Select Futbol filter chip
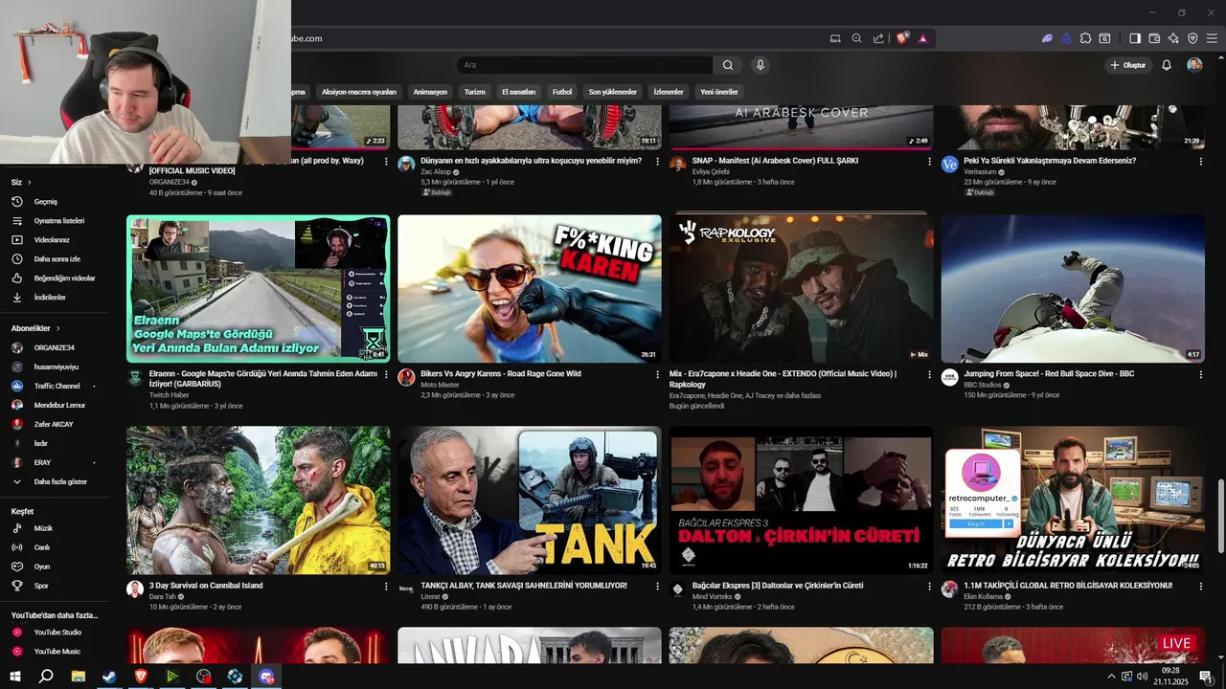 (x=562, y=92)
